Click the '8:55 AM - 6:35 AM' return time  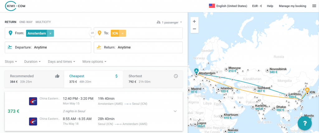[x=77, y=119]
